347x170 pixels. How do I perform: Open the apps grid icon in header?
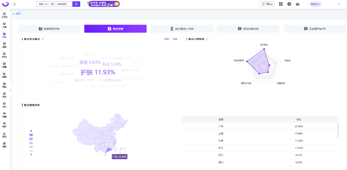[281, 4]
